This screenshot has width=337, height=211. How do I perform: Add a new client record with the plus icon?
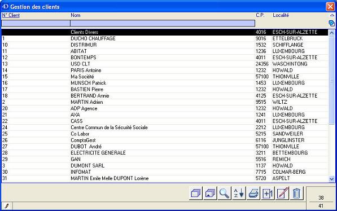click(x=268, y=193)
